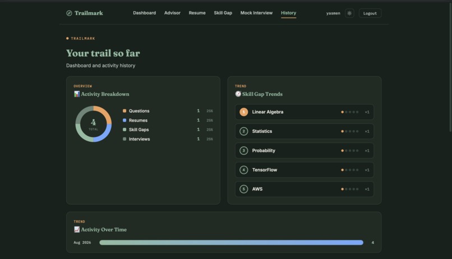Image resolution: width=452 pixels, height=259 pixels.
Task: Toggle the light/dark theme sun icon
Action: 349,13
